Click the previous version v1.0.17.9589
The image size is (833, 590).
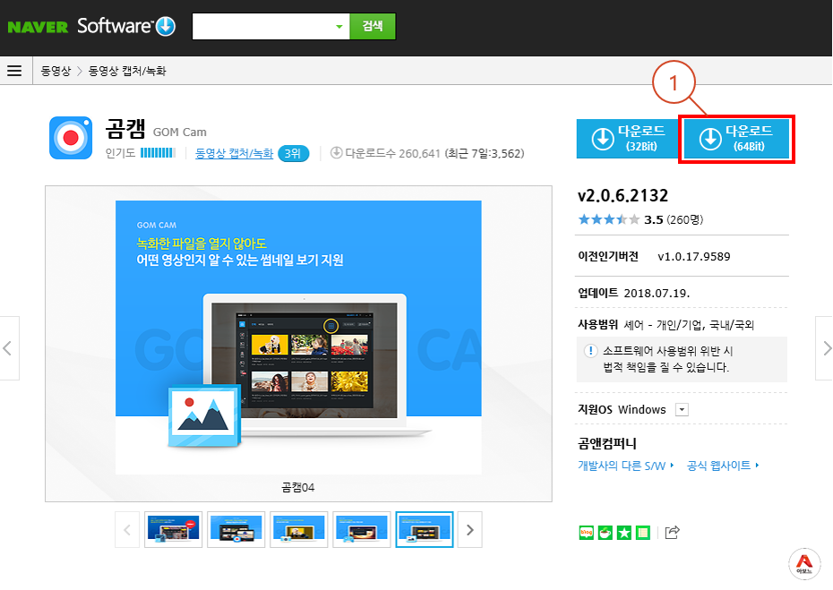694,256
